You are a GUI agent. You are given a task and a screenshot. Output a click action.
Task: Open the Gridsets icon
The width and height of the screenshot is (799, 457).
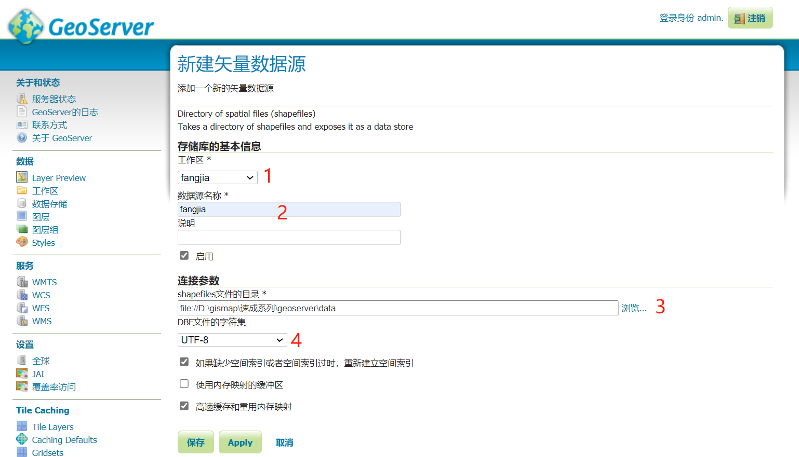21,452
